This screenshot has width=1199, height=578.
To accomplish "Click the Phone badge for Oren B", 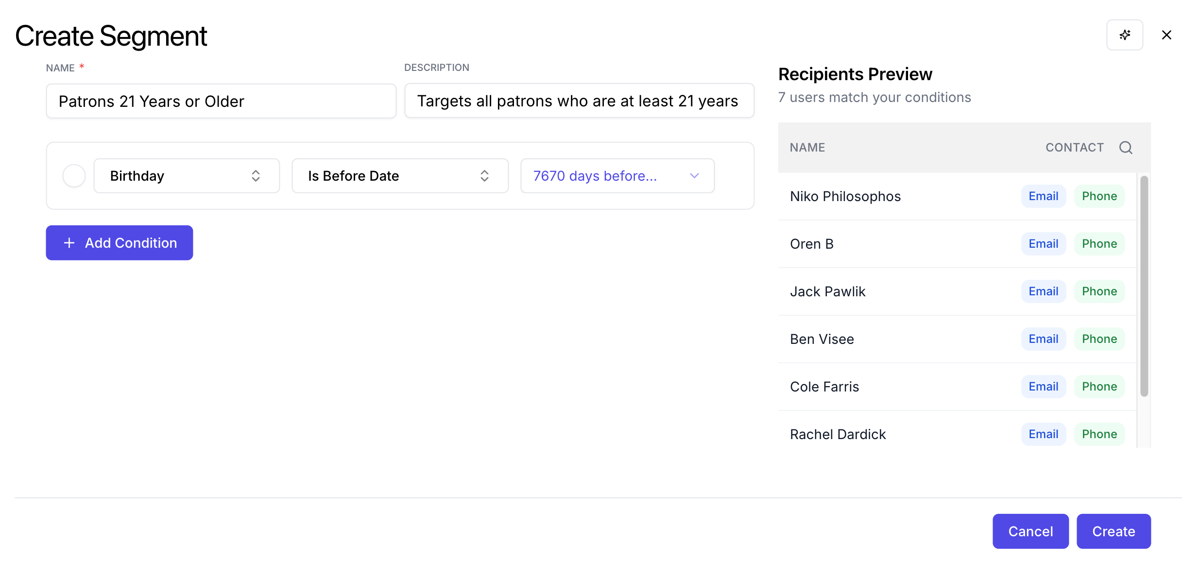I will click(1099, 244).
